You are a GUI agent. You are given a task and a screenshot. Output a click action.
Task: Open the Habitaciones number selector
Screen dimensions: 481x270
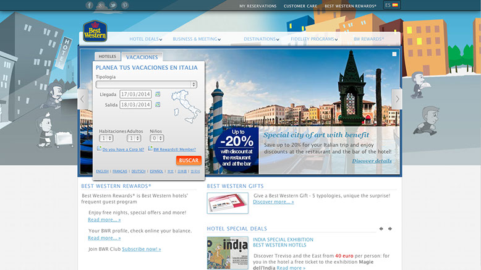pyautogui.click(x=106, y=138)
